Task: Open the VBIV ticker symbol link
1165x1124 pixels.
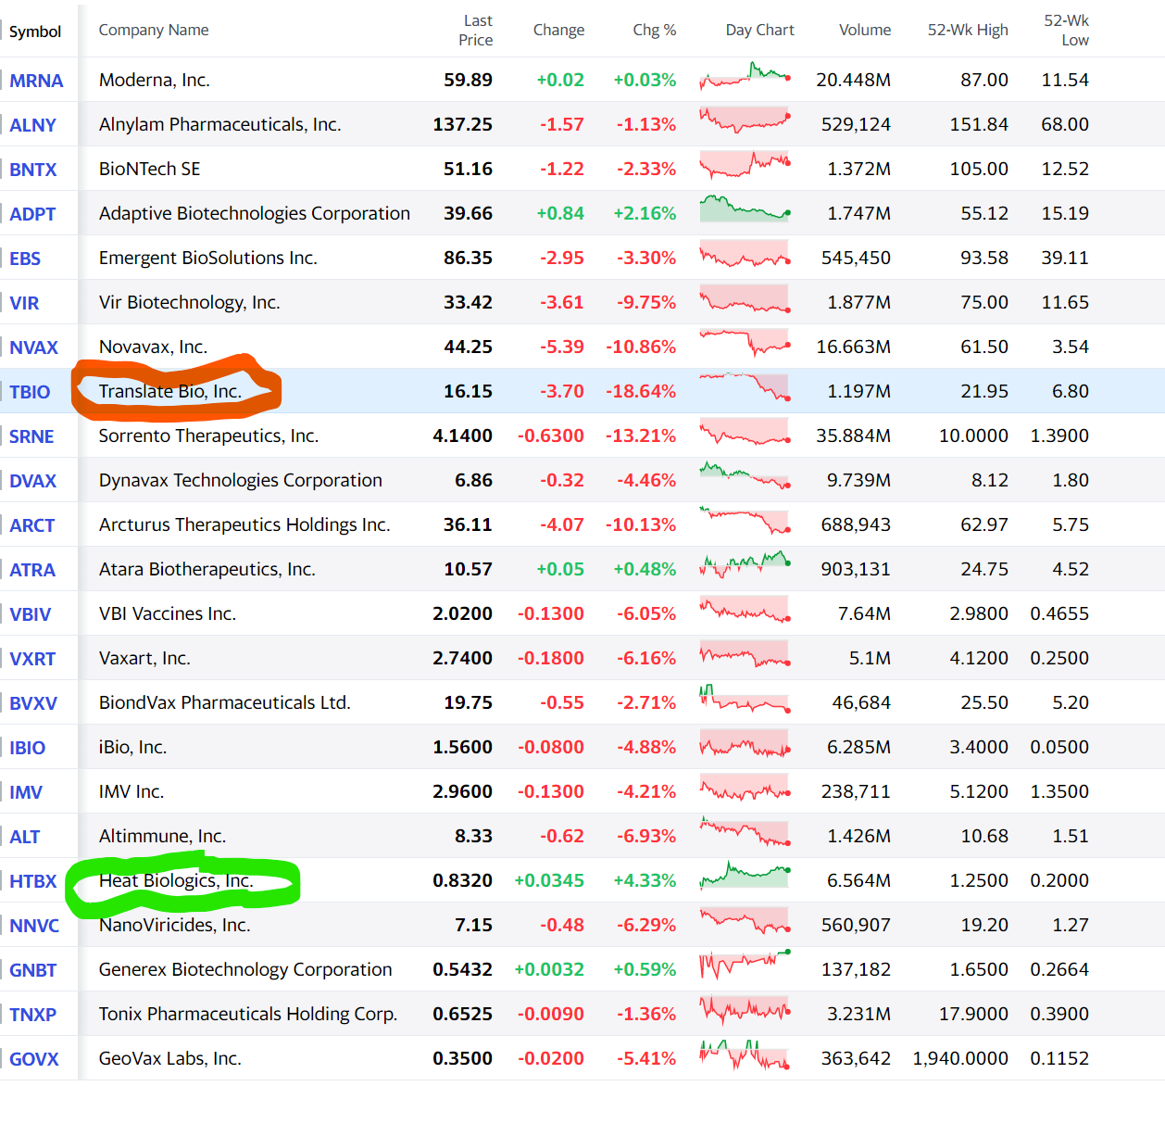Action: 31,614
